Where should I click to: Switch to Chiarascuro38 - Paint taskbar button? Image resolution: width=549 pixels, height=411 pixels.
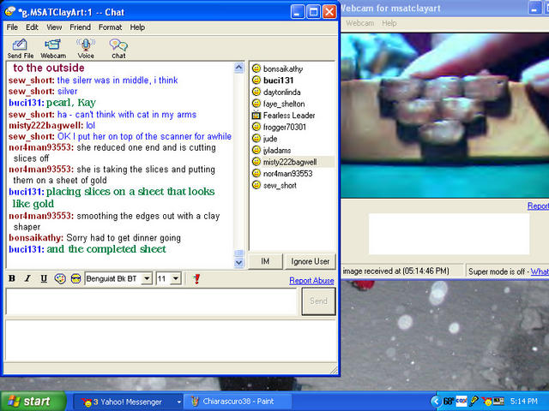pyautogui.click(x=238, y=402)
